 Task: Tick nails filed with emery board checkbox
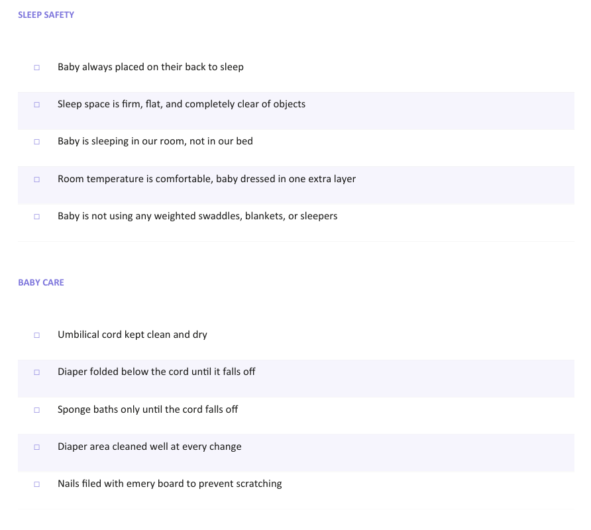[37, 484]
